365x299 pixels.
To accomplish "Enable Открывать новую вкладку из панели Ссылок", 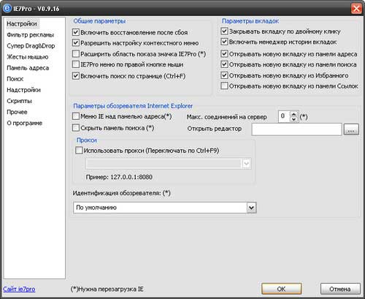I will coord(224,86).
